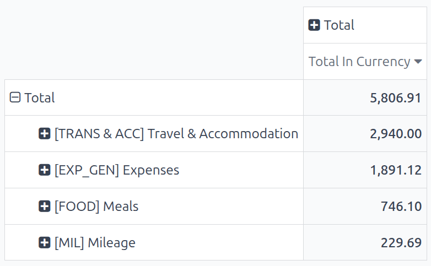Expand the [MIL] Mileage plus icon
Screen dimensions: 431x266
click(x=45, y=243)
